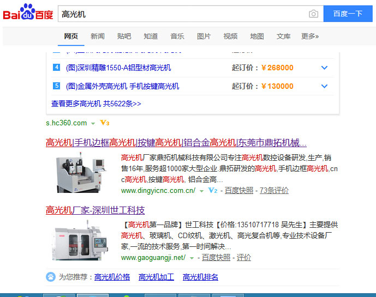Switch to the 新闻 tab
The height and width of the screenshot is (297, 376).
97,36
